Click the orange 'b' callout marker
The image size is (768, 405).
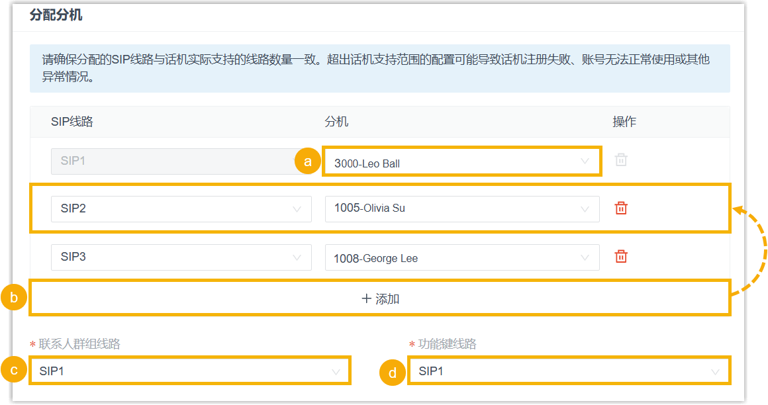point(14,297)
